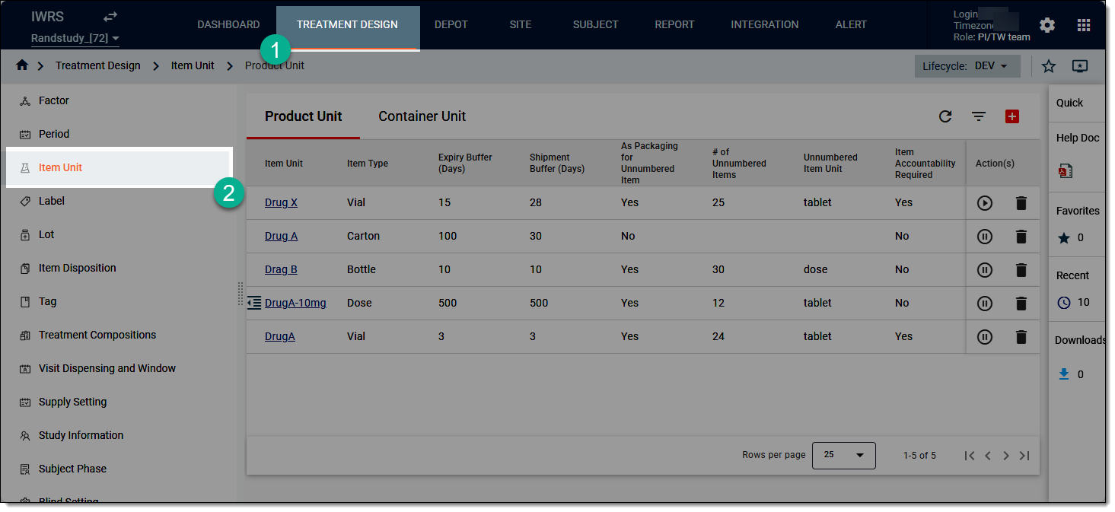The height and width of the screenshot is (512, 1115).
Task: Open the Drag B link
Action: pyautogui.click(x=281, y=270)
